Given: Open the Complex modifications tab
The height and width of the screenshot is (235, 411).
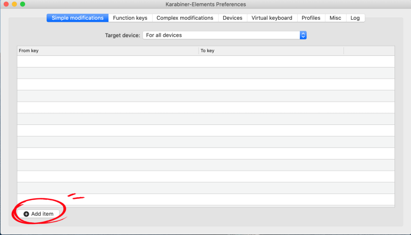Looking at the screenshot, I should (x=185, y=18).
